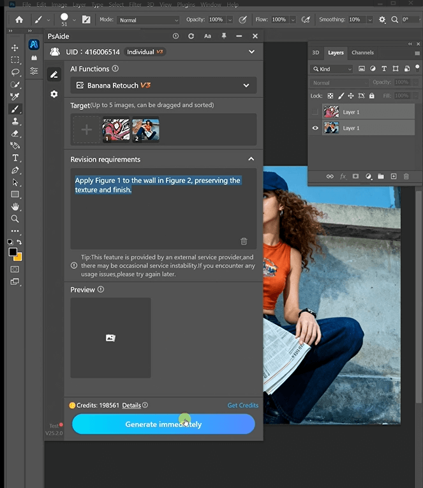Click the PsAide refresh icon
This screenshot has width=423, height=488.
point(191,36)
